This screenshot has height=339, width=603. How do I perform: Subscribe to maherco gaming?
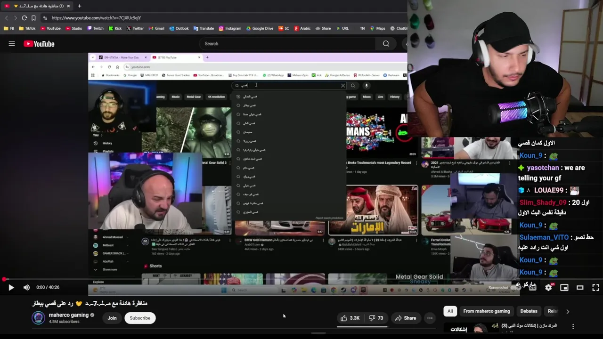click(x=140, y=318)
